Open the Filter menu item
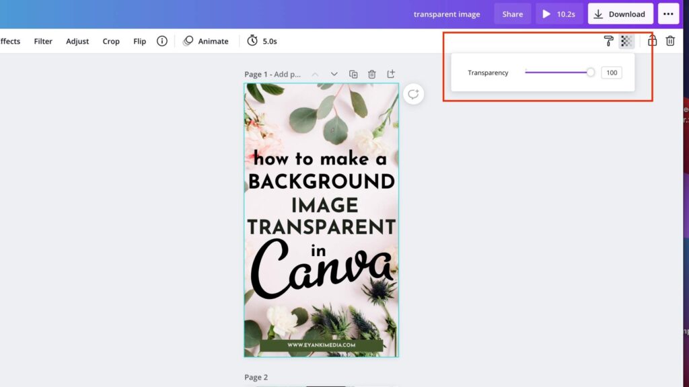The width and height of the screenshot is (689, 387). [x=42, y=41]
